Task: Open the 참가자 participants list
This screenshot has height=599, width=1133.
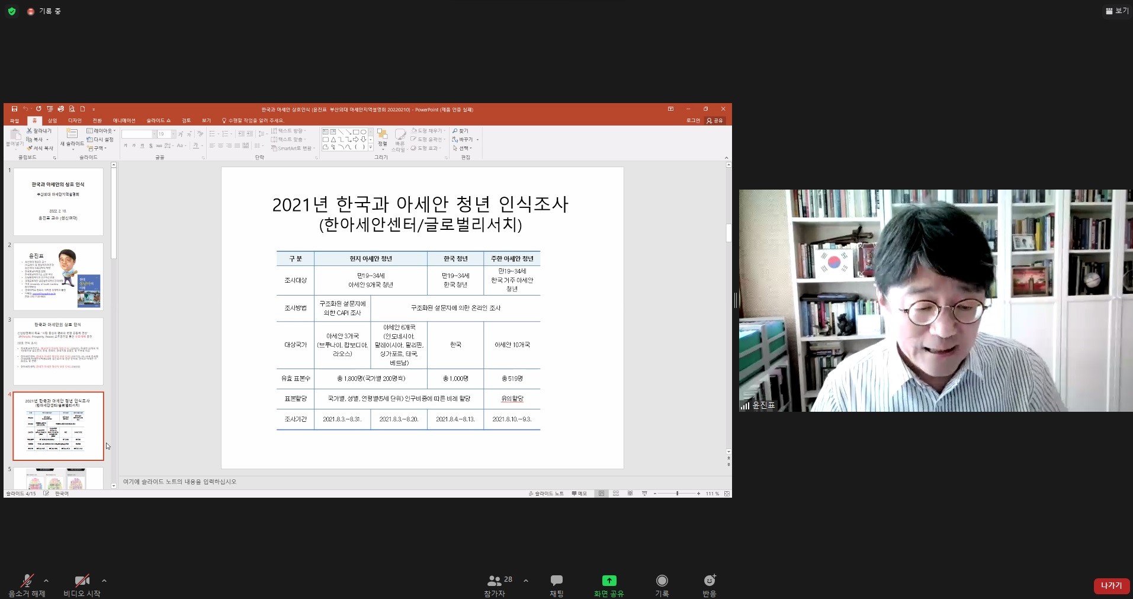Action: point(495,581)
